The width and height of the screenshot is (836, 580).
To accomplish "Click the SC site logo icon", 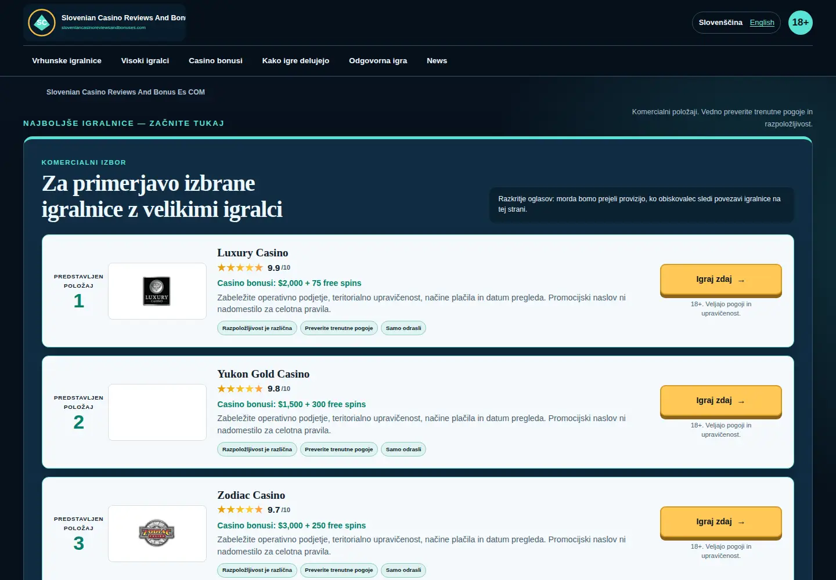I will (x=42, y=23).
